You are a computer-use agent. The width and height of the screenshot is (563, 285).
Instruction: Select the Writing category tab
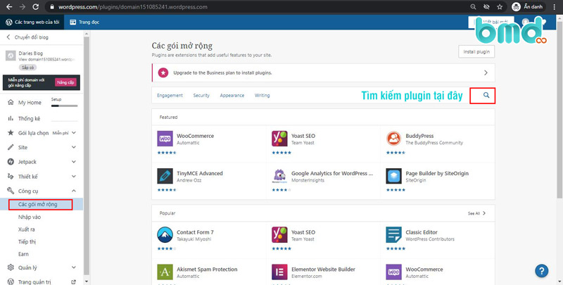coord(262,96)
